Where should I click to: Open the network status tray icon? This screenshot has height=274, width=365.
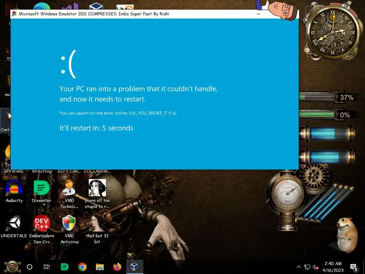coord(307,267)
